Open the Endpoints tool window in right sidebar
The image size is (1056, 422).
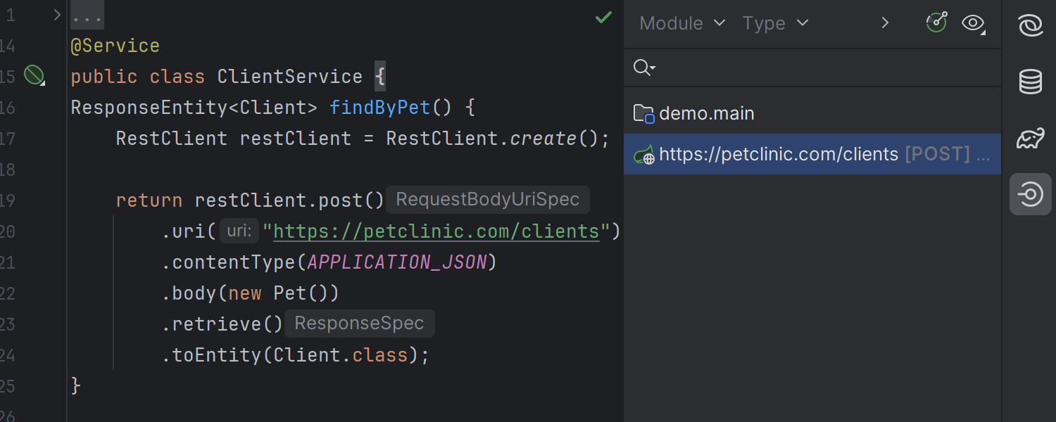tap(1030, 194)
